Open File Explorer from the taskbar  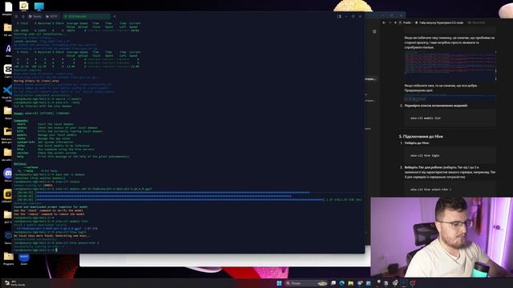tap(351, 283)
